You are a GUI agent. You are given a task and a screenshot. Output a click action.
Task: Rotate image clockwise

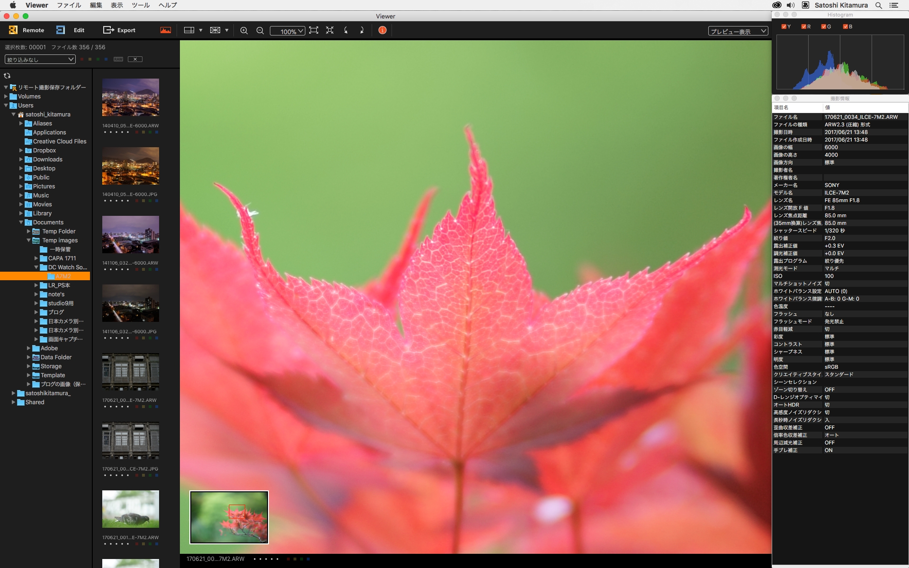tap(362, 30)
